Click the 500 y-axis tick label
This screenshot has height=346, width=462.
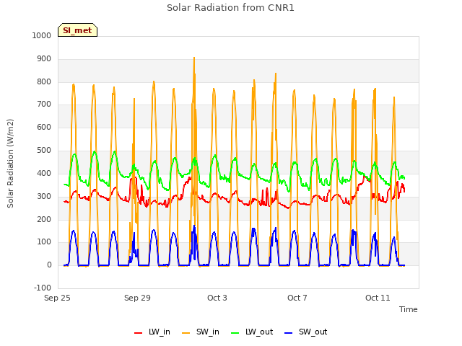point(44,151)
